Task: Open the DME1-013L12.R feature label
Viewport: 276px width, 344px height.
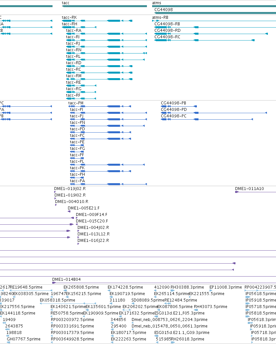Action: [94, 234]
